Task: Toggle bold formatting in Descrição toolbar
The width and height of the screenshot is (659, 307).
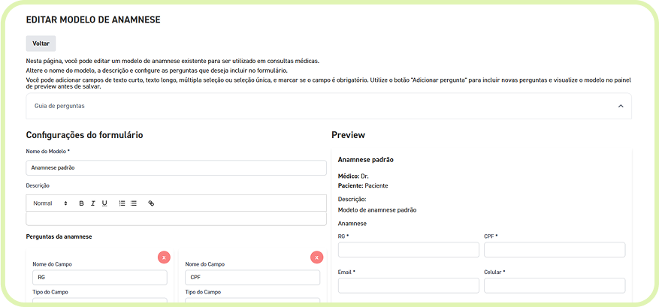Action: coord(82,203)
